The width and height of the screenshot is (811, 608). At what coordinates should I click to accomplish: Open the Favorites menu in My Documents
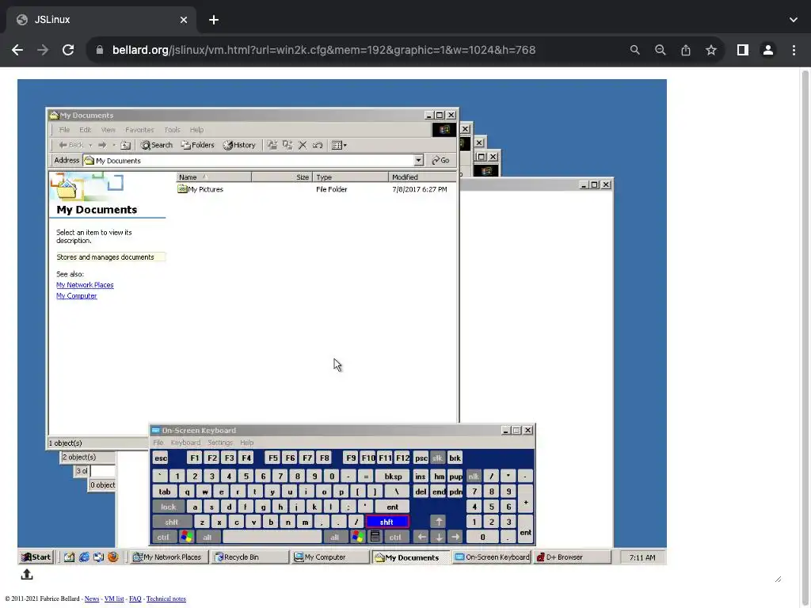(x=139, y=130)
